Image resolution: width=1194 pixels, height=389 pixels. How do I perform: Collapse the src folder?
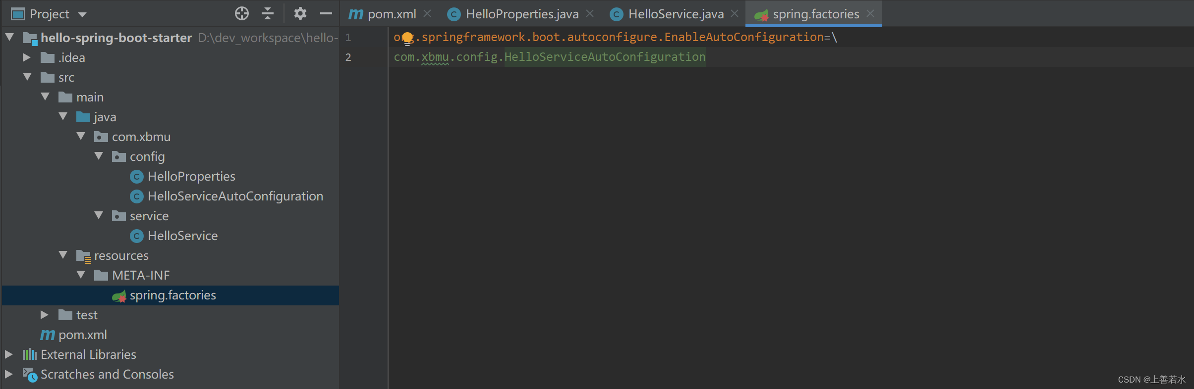tap(27, 77)
